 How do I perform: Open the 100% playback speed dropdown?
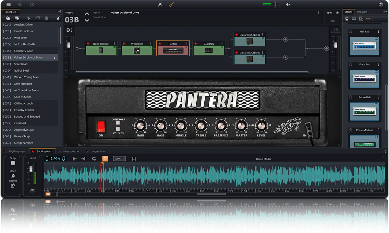pos(119,159)
